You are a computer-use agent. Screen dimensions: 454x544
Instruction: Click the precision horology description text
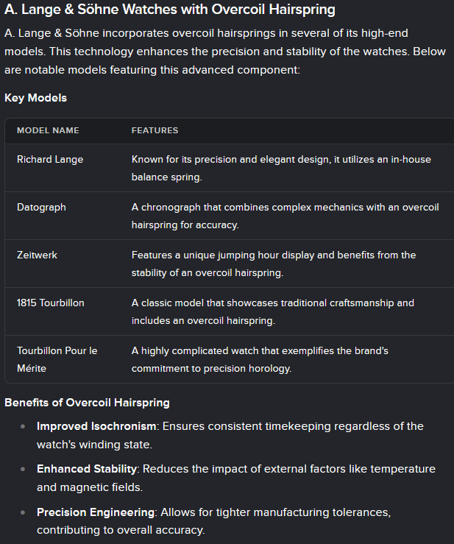click(x=260, y=359)
